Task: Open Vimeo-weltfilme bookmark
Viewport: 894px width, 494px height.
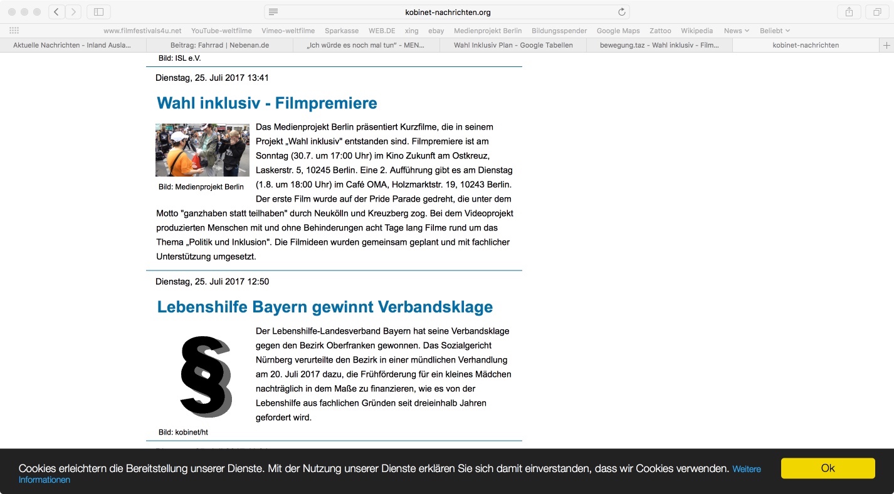Action: 288,31
